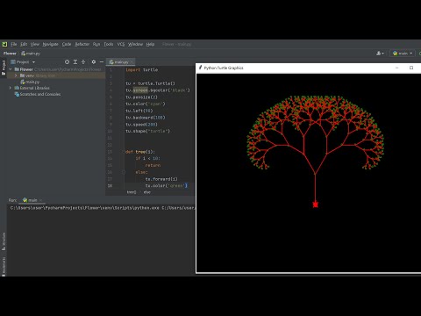Hide the Project panel with minus icon
The height and width of the screenshot is (316, 421).
[102, 62]
